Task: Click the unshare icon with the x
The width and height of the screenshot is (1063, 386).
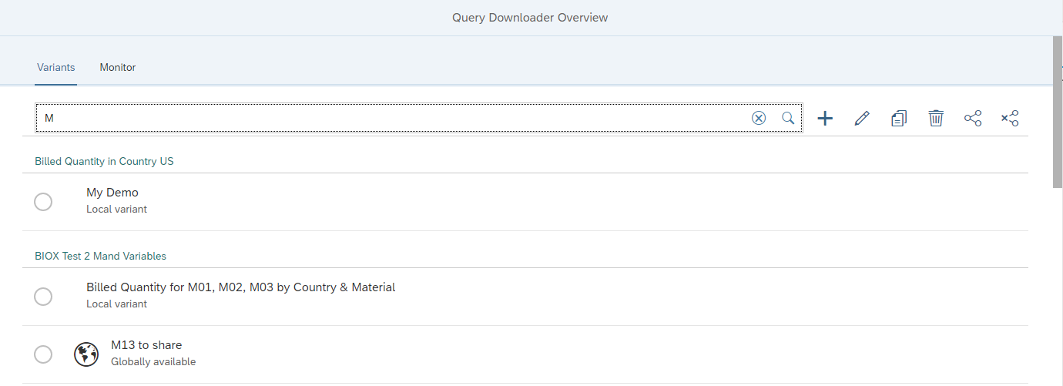Action: (1010, 118)
